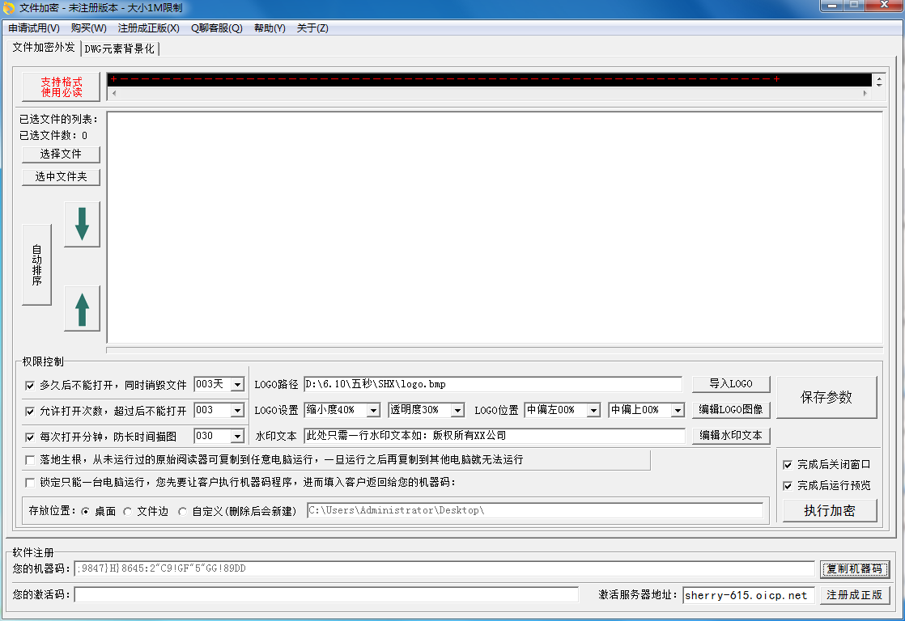The height and width of the screenshot is (621, 905).
Task: Open the 帮助(Y) menu
Action: [x=270, y=28]
